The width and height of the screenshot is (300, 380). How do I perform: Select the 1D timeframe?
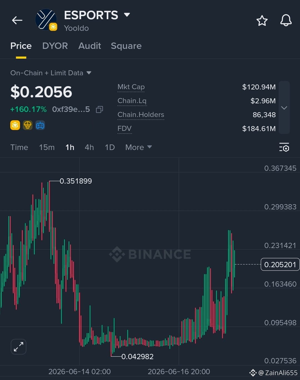[110, 147]
